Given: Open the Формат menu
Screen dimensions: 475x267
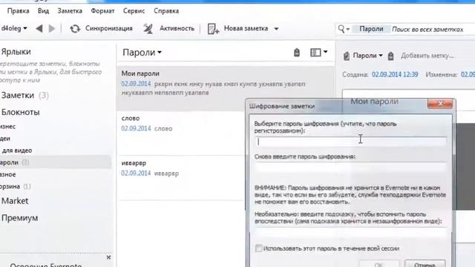Looking at the screenshot, I should point(102,11).
